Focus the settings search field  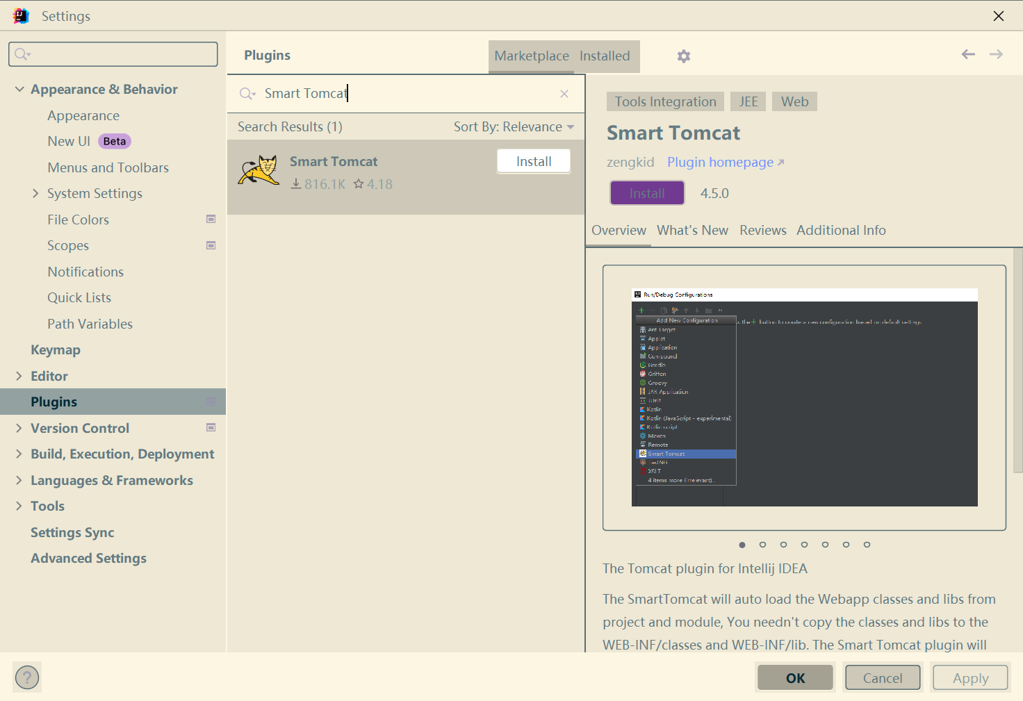pyautogui.click(x=113, y=54)
